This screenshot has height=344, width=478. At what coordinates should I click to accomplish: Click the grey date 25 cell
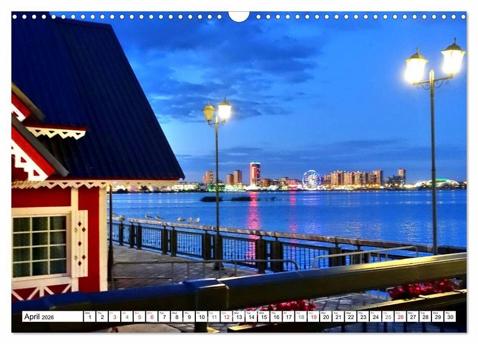click(388, 317)
